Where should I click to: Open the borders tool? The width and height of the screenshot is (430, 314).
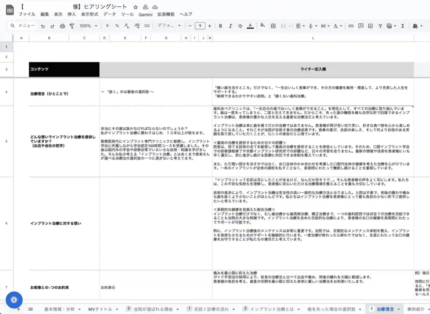[273, 26]
